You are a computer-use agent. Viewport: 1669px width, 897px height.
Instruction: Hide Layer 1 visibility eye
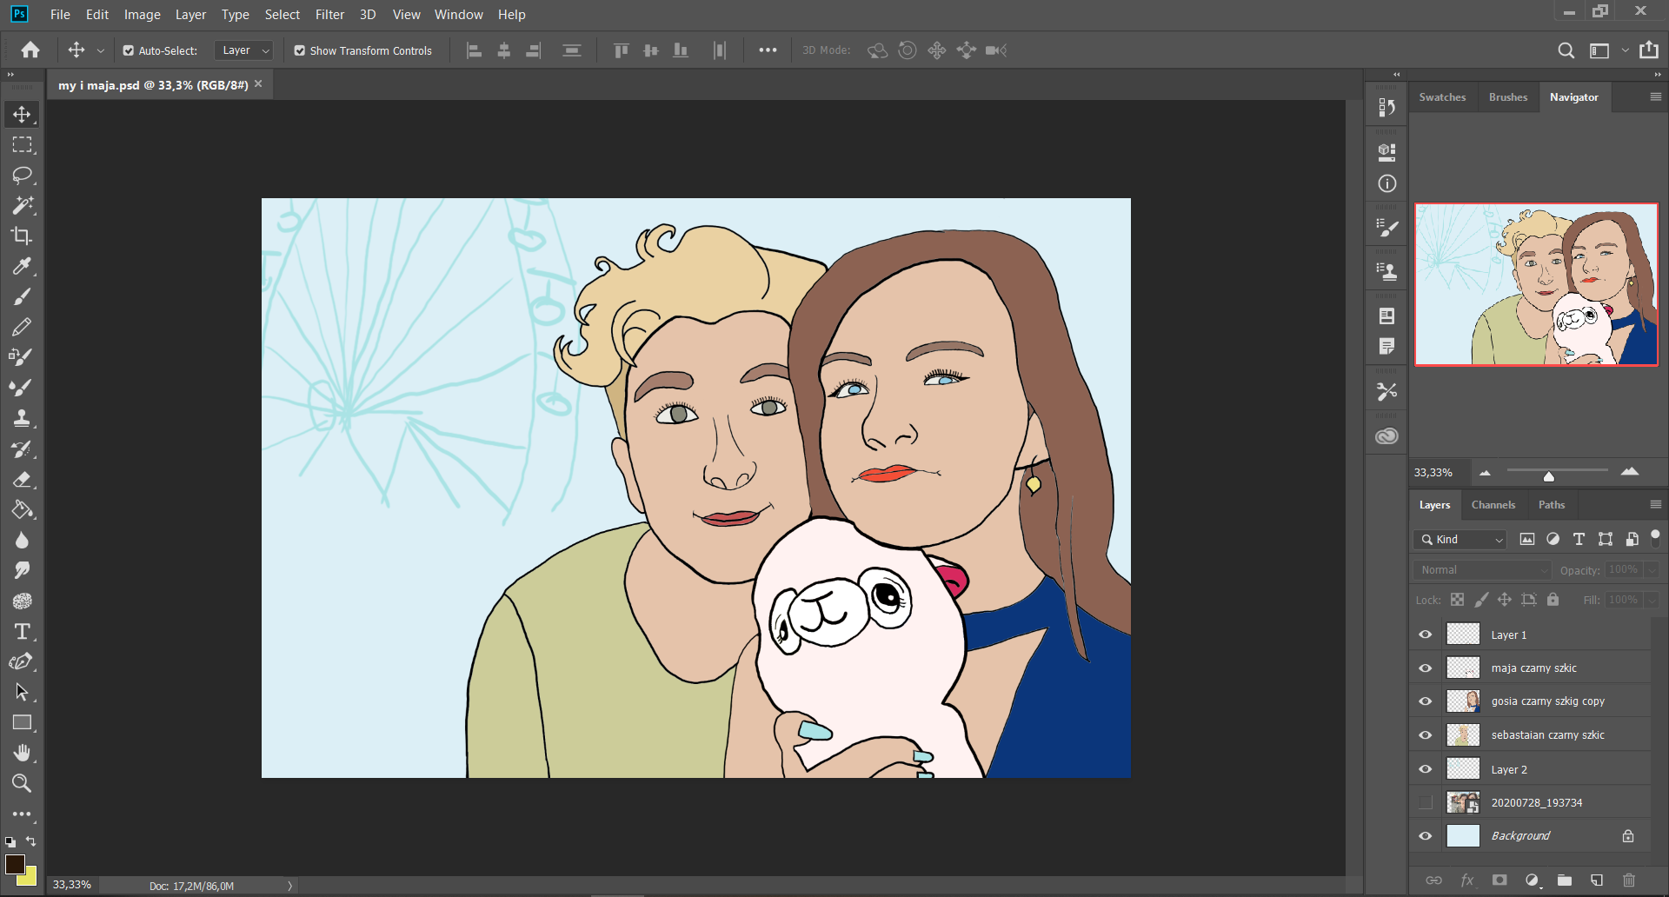pos(1426,635)
